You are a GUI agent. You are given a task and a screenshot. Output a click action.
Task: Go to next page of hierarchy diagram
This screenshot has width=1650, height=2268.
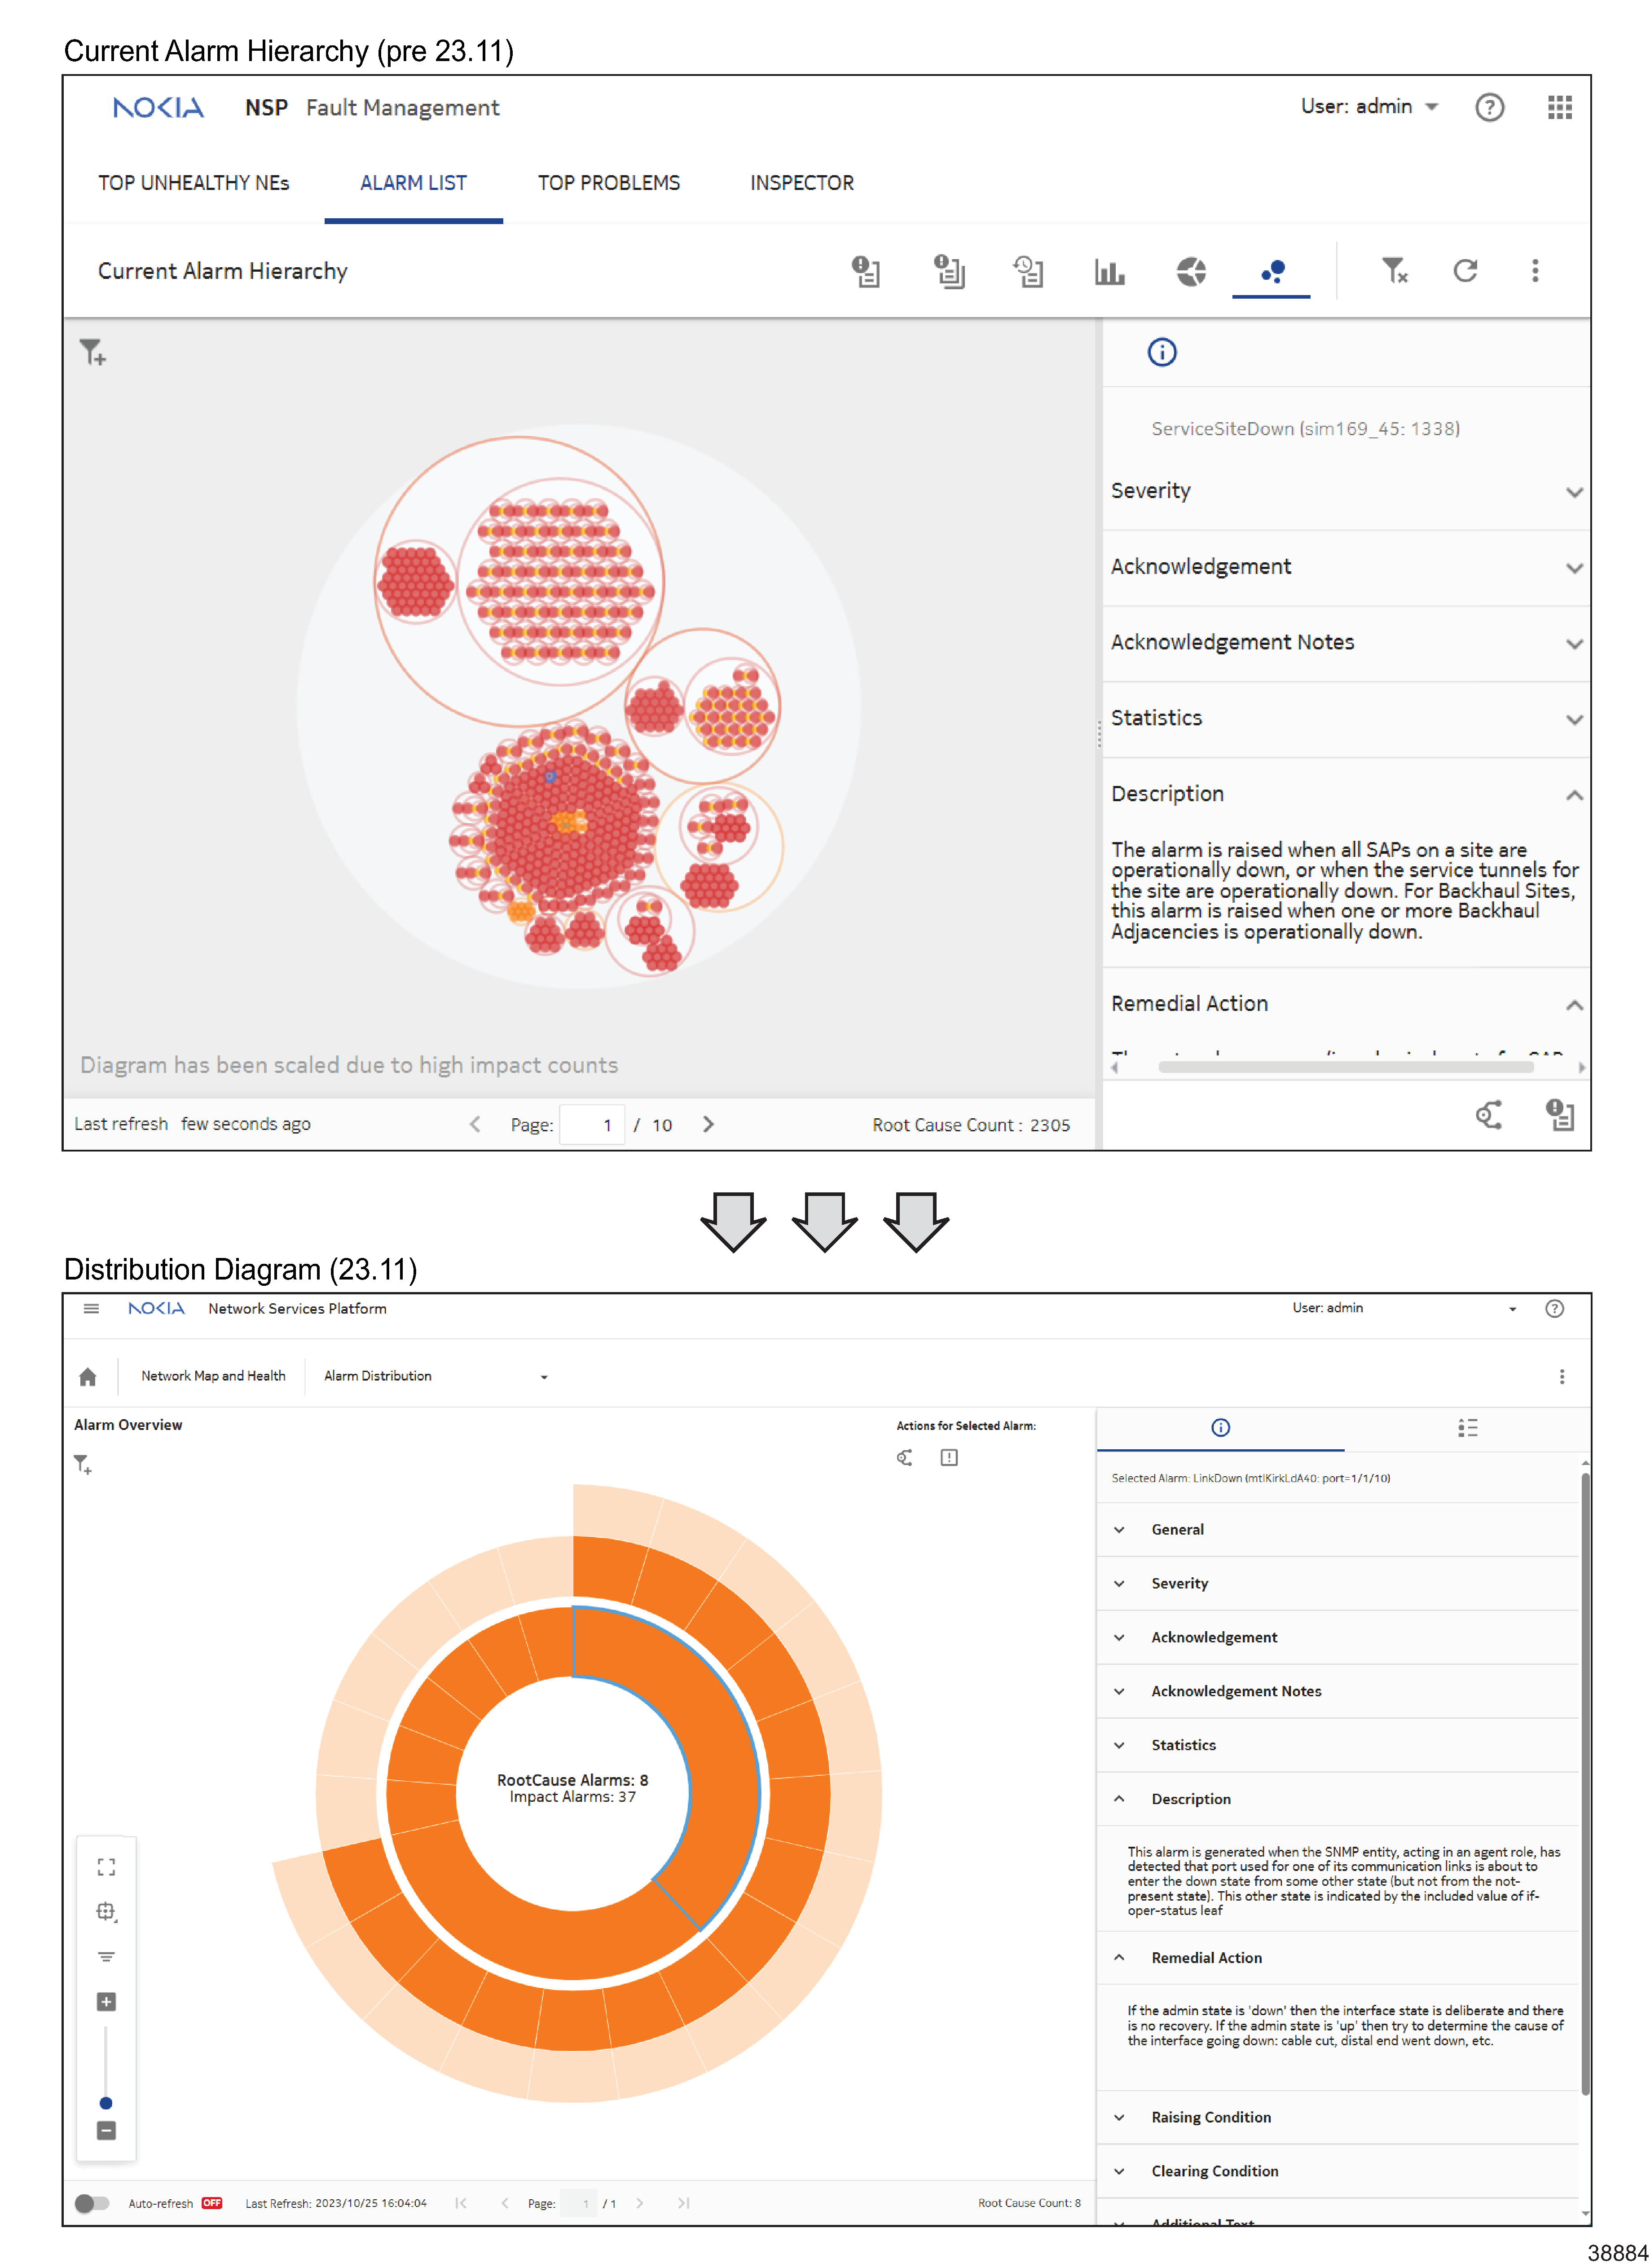tap(708, 1124)
